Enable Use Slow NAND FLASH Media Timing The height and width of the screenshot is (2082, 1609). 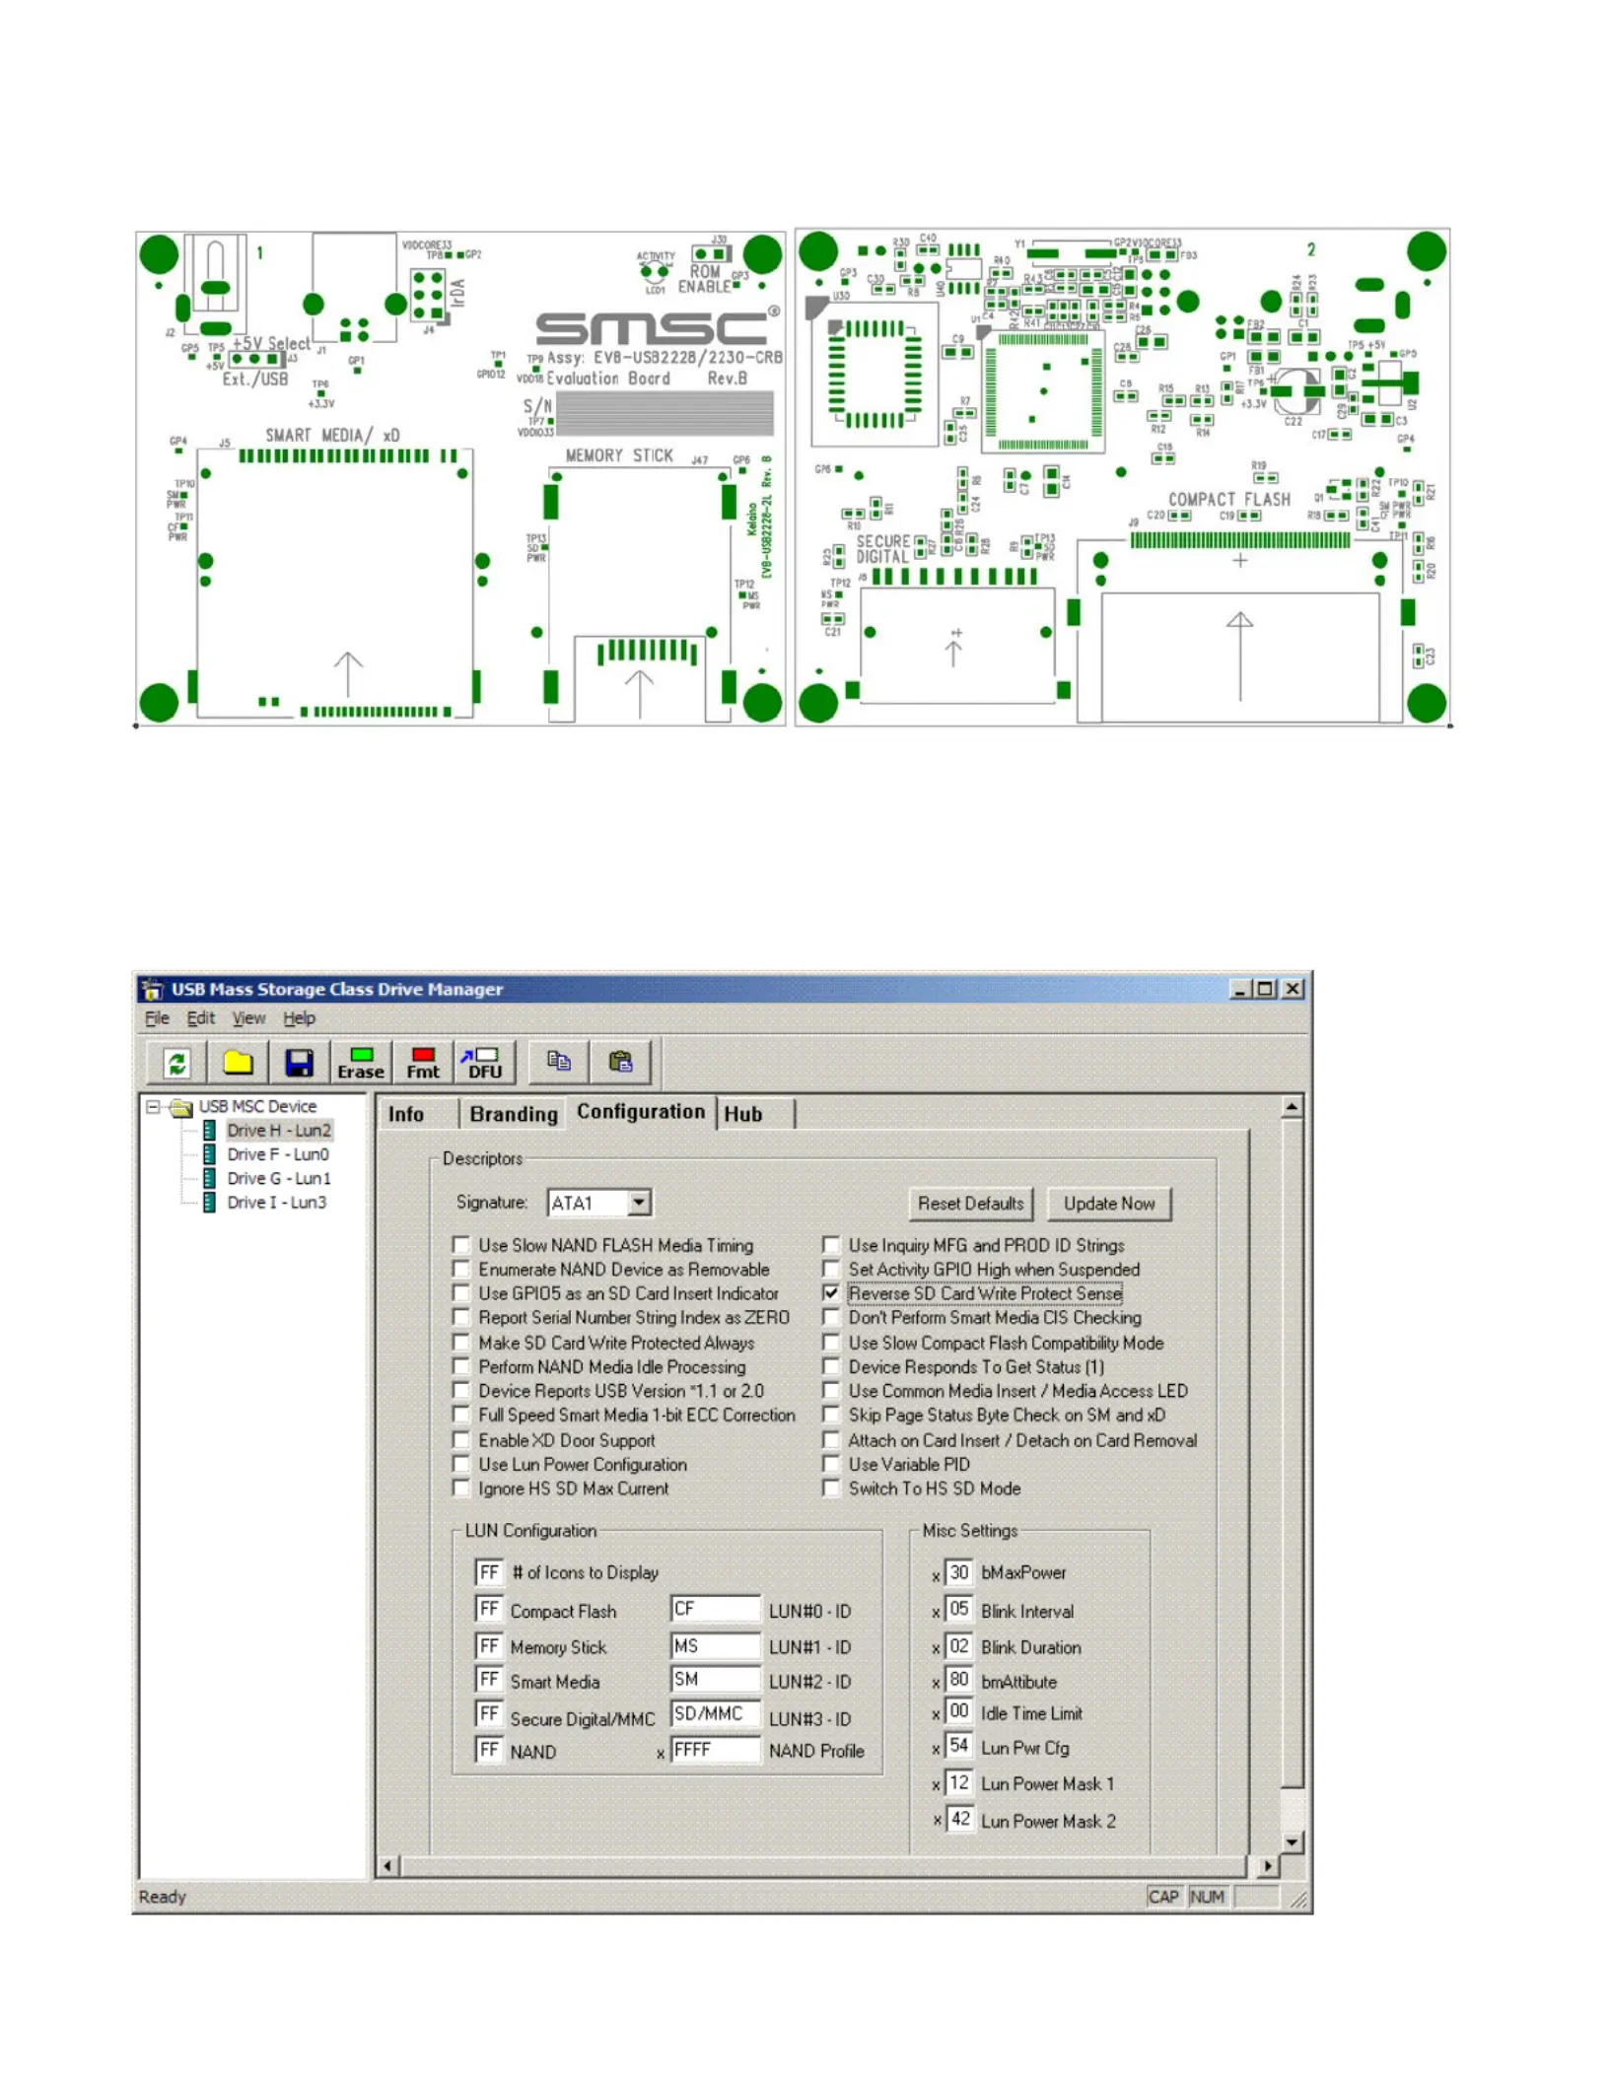pyautogui.click(x=460, y=1245)
